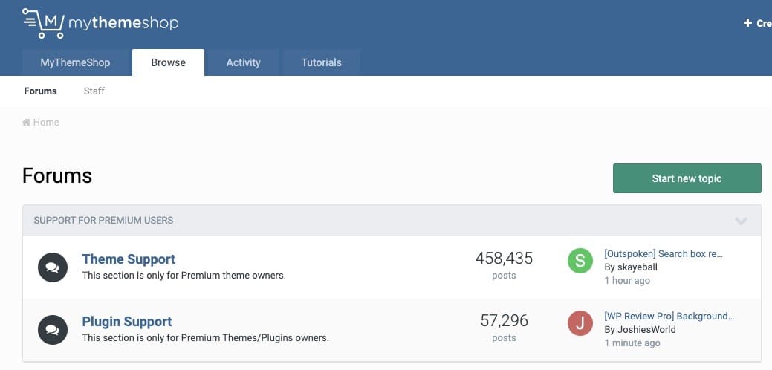Switch to the MyThemeShop tab
Image resolution: width=772 pixels, height=370 pixels.
point(75,62)
